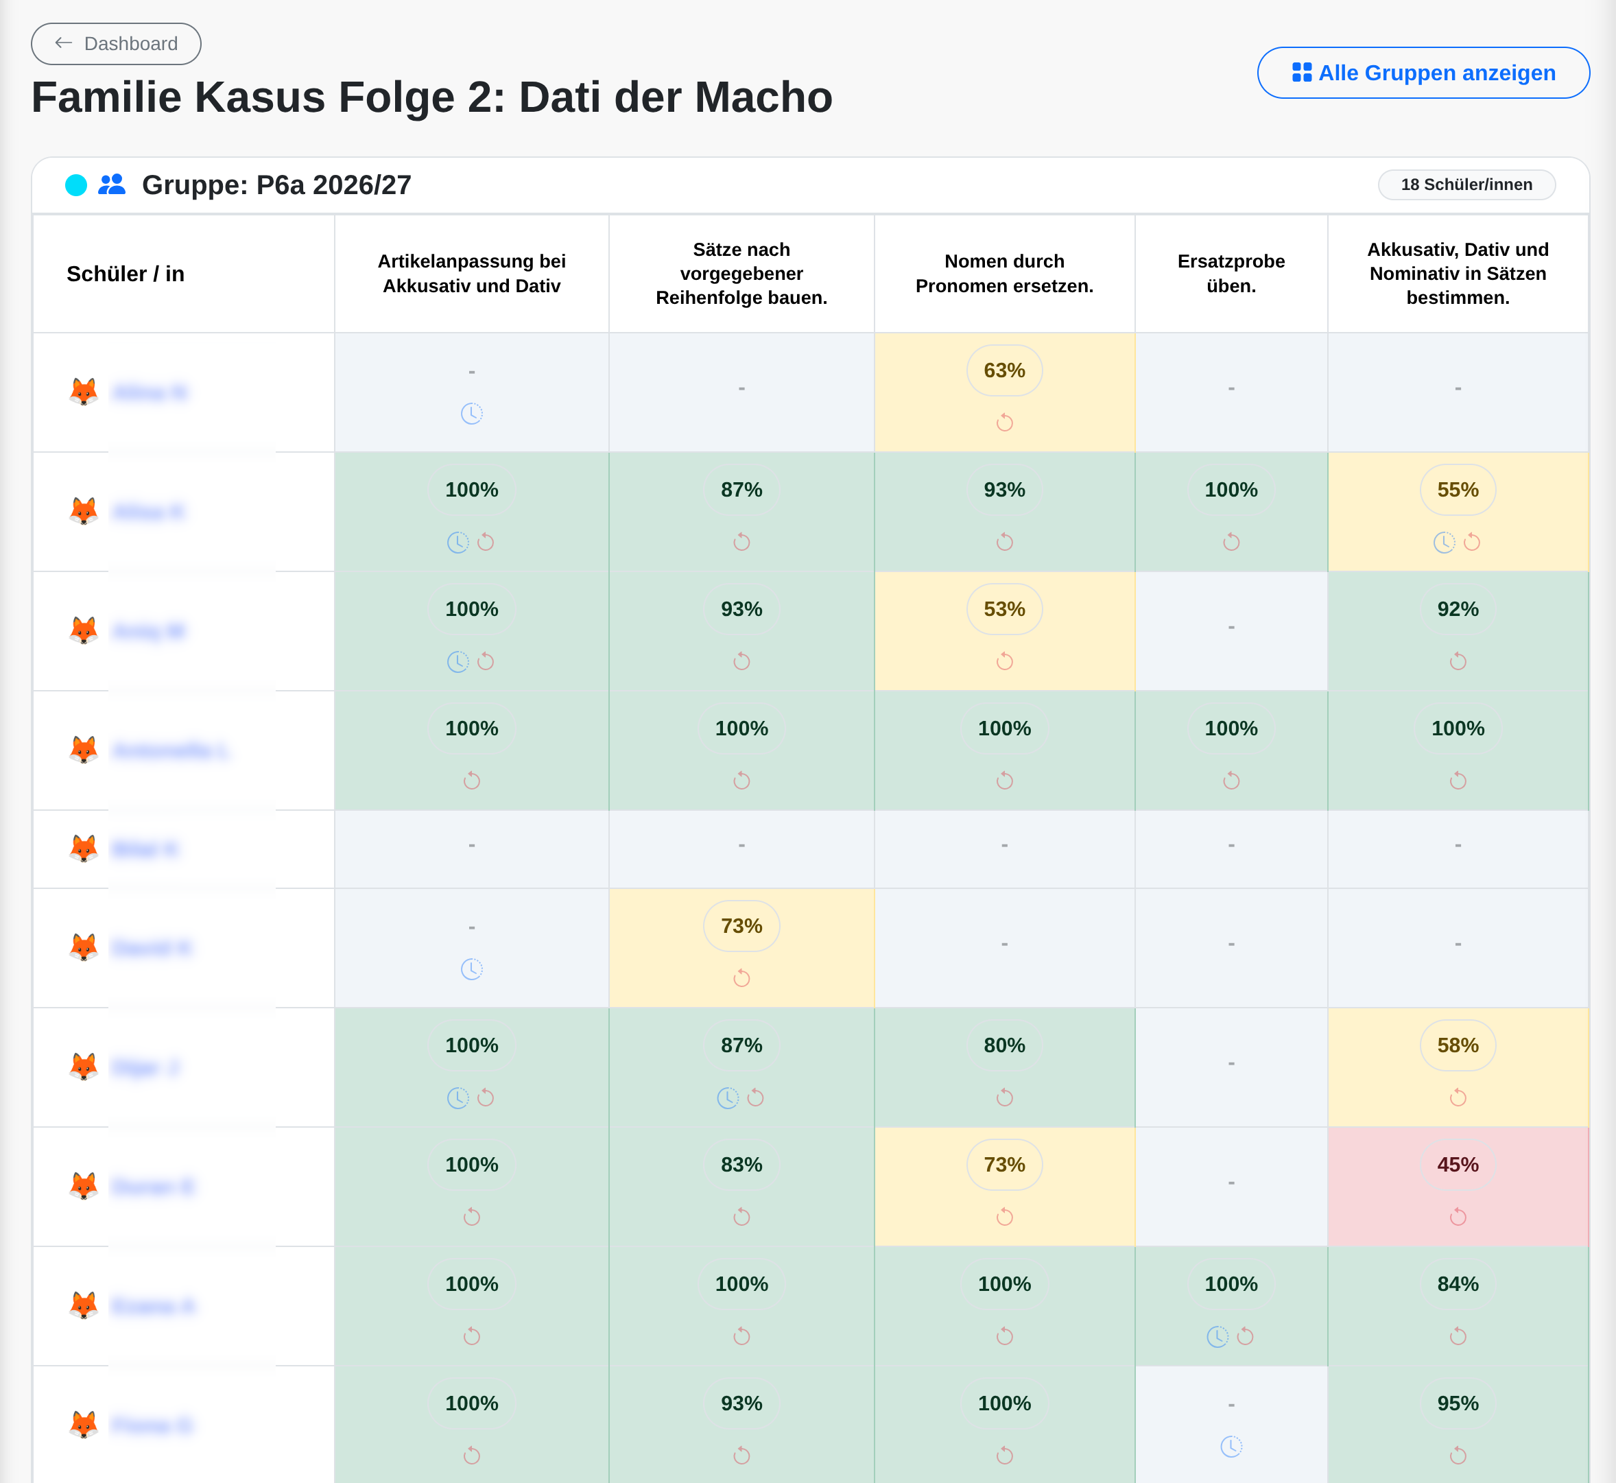Click Sätze nach vorgegebener Reihenfolge bauen header
The height and width of the screenshot is (1483, 1616).
(741, 274)
